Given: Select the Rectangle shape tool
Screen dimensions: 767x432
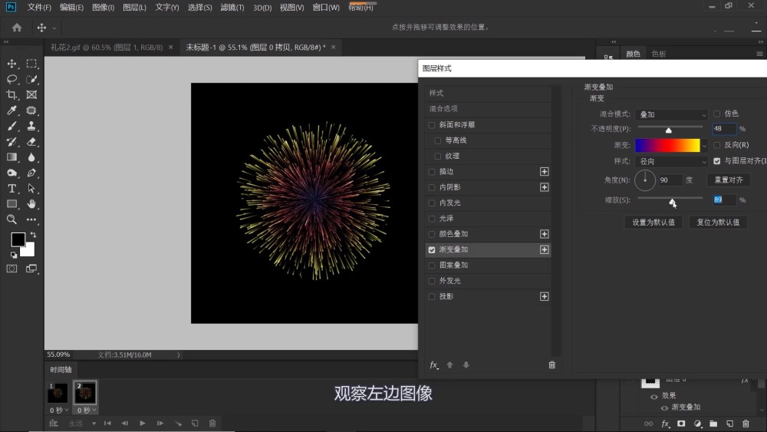Looking at the screenshot, I should tap(12, 204).
